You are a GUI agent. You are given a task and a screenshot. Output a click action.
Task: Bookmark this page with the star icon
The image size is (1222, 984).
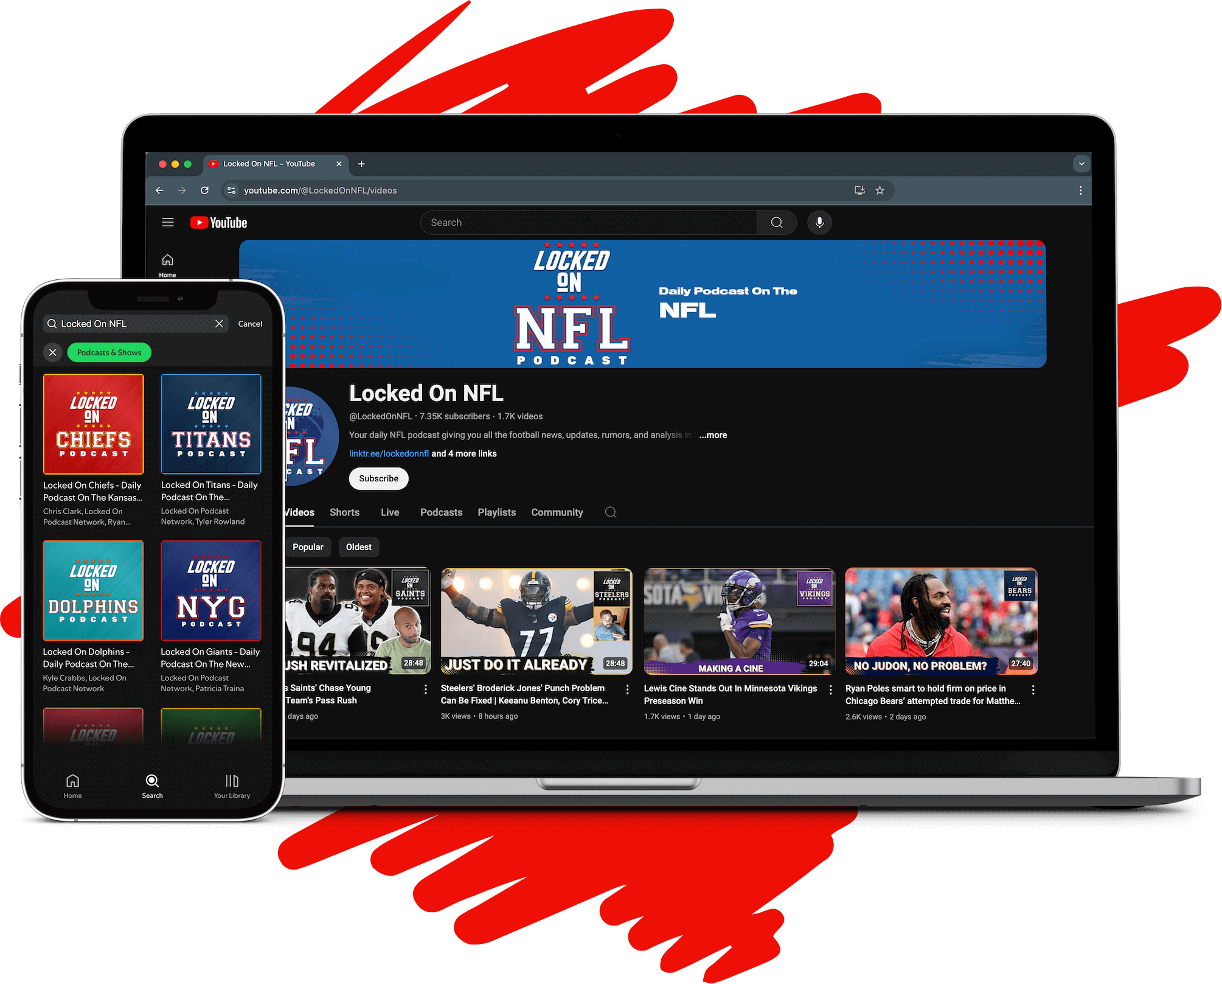(x=880, y=190)
